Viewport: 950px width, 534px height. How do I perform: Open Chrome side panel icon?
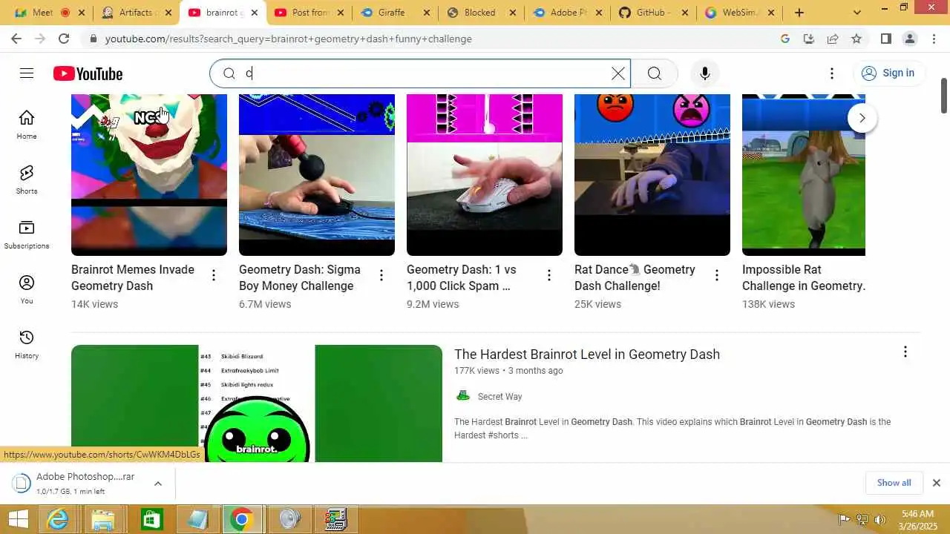click(x=885, y=39)
